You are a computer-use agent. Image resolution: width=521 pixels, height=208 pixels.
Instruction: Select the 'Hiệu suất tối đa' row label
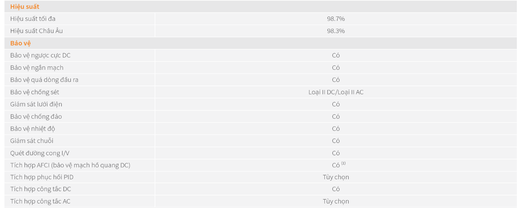33,19
